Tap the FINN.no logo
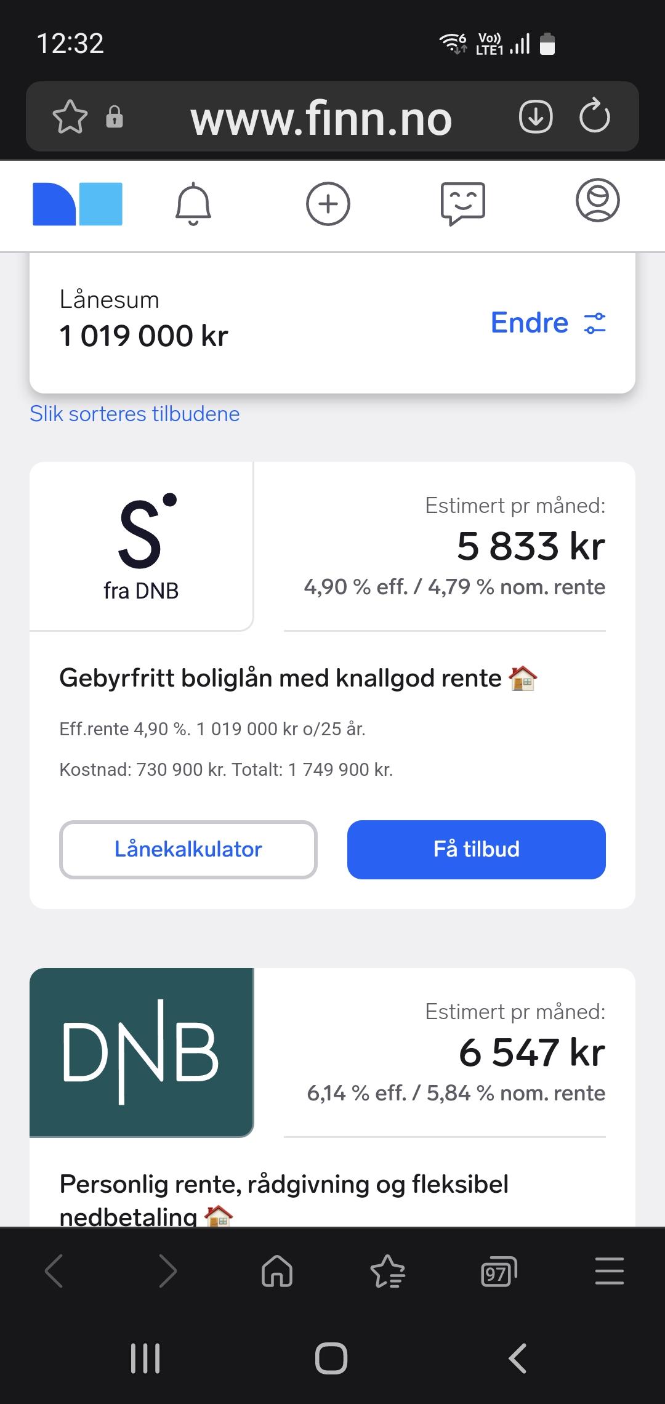 [78, 204]
